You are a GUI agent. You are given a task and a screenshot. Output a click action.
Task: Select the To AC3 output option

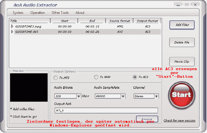point(135,77)
